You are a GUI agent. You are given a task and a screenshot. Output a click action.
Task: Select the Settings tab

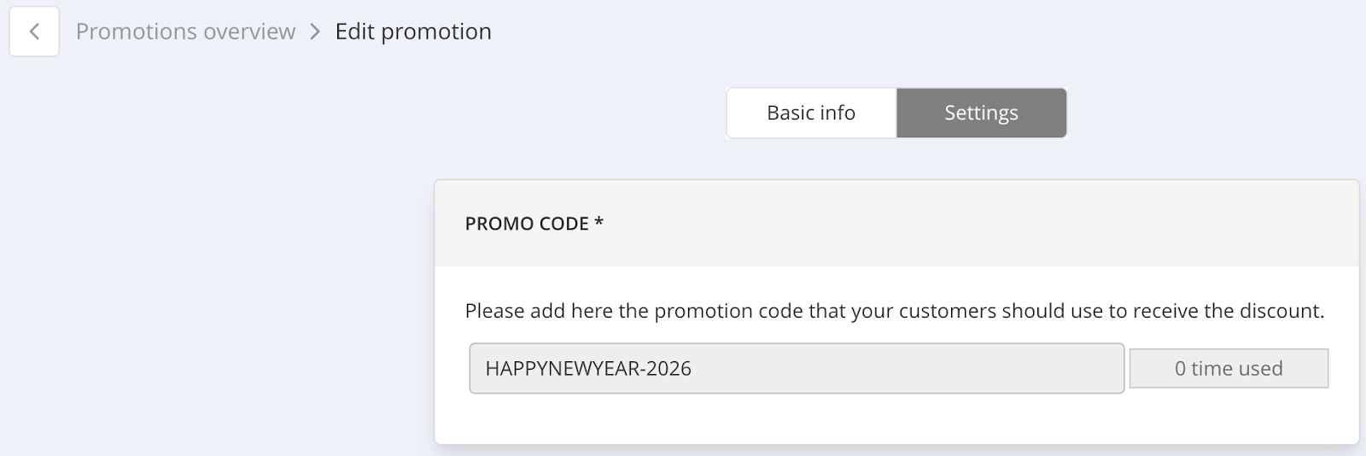981,113
